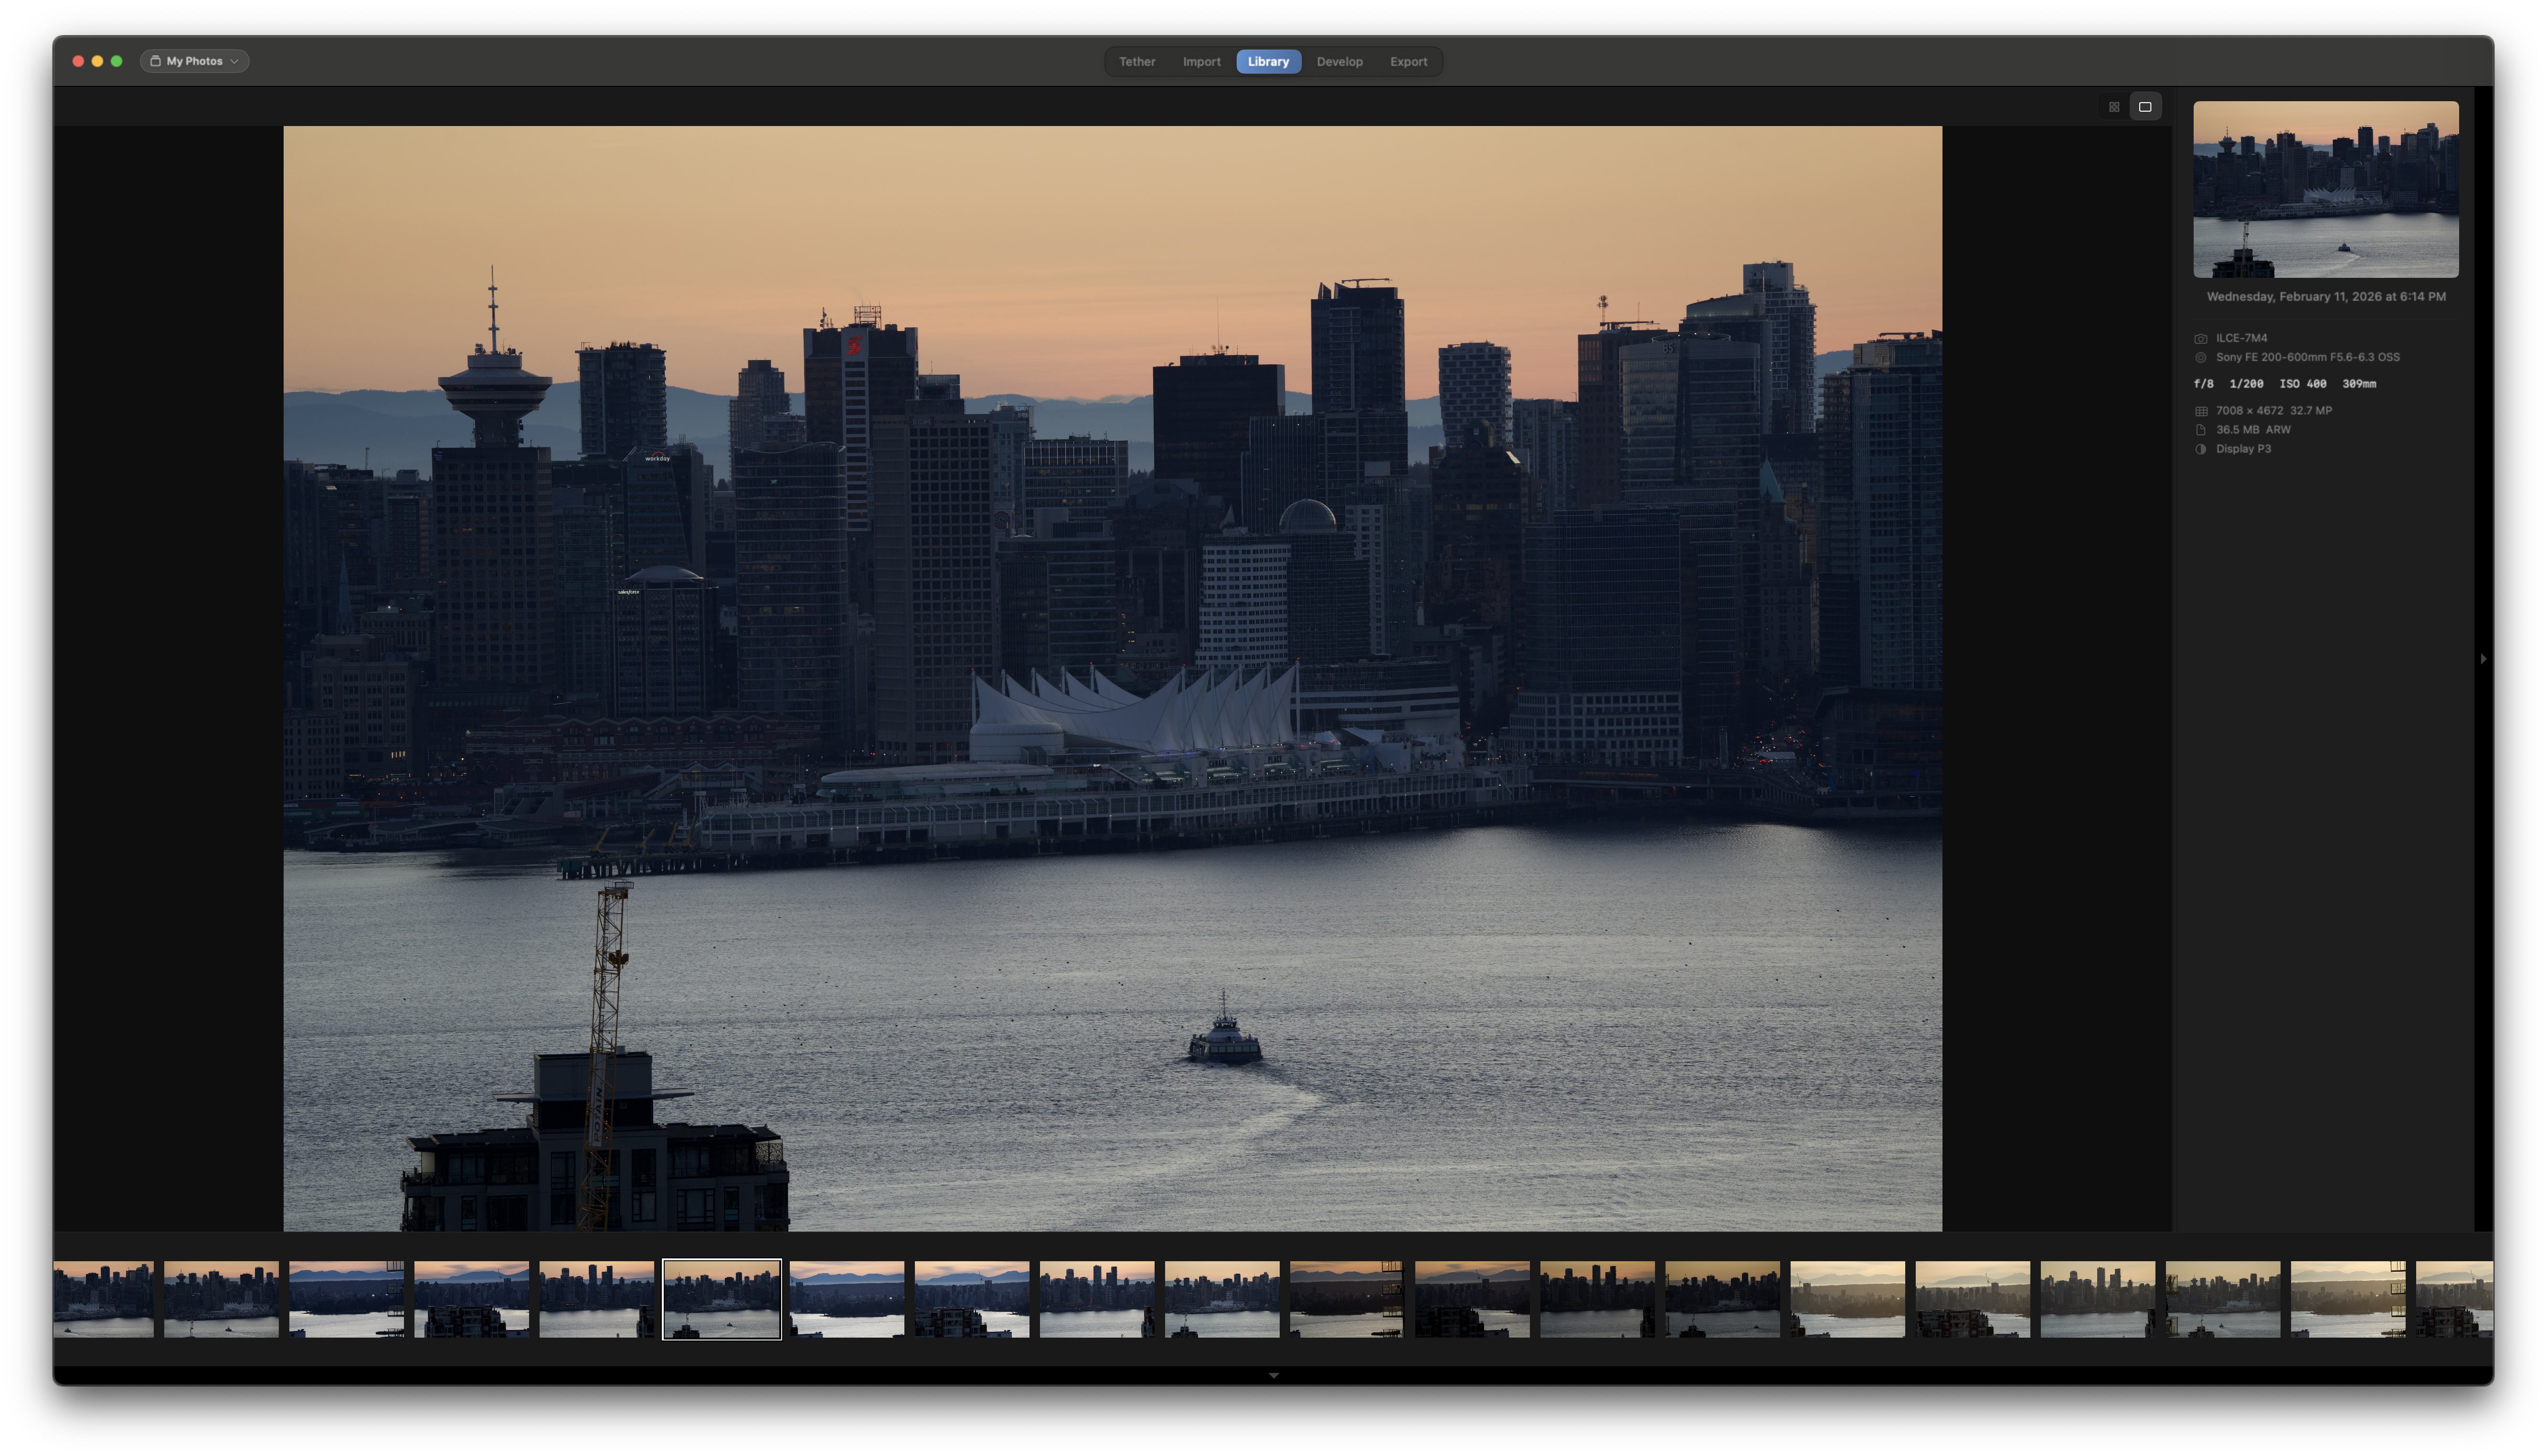Select the first filmstrip thumbnail on left
The image size is (2547, 1456).
click(x=103, y=1299)
